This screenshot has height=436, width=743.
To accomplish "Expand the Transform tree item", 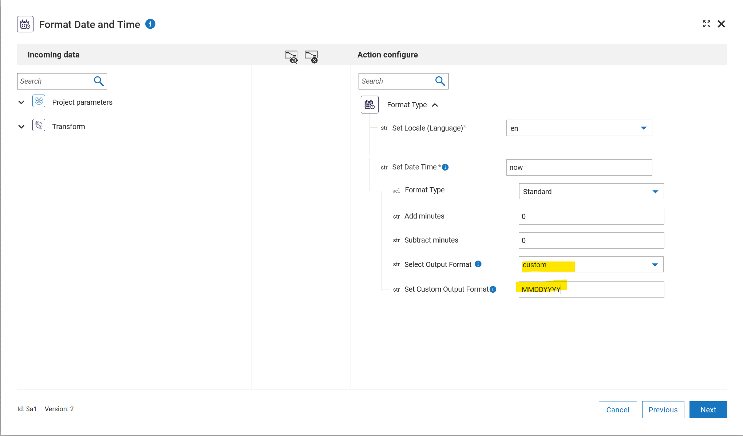I will (21, 126).
